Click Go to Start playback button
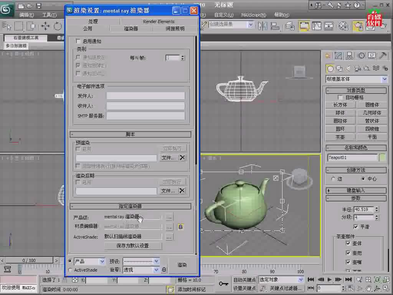Viewport: 393px width, 295px height. tap(311, 280)
